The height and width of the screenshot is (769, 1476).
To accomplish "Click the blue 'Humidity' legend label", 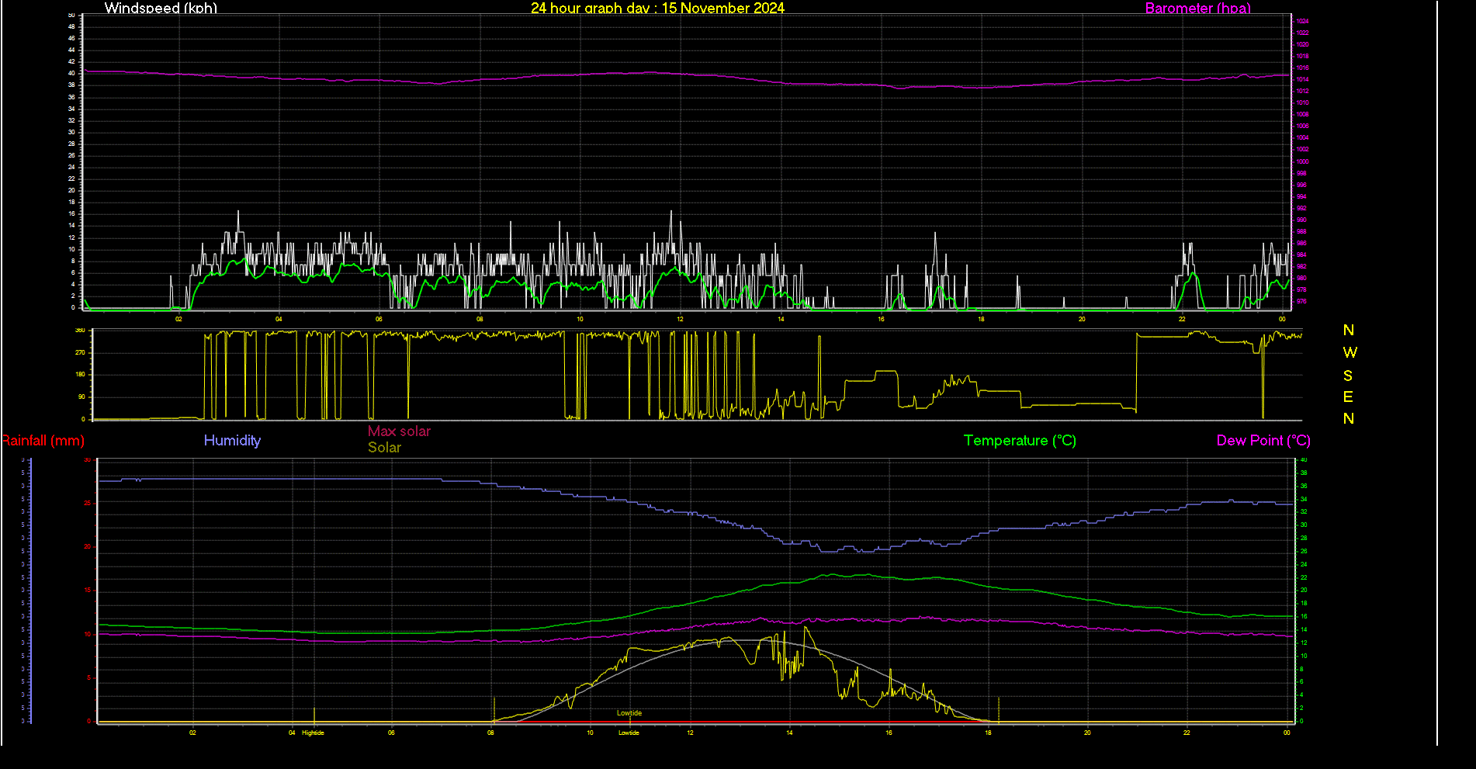I will click(232, 441).
